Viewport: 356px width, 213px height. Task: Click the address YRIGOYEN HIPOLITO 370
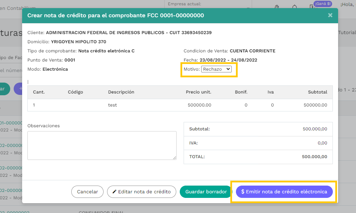point(79,41)
